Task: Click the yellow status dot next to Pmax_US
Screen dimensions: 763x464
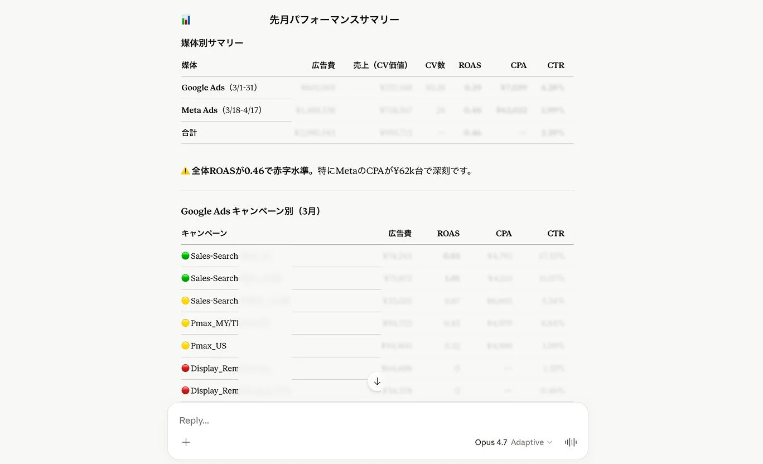Action: click(x=185, y=345)
